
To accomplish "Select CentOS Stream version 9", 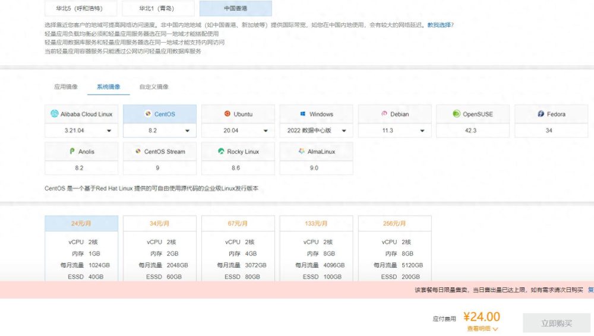I will (x=160, y=168).
